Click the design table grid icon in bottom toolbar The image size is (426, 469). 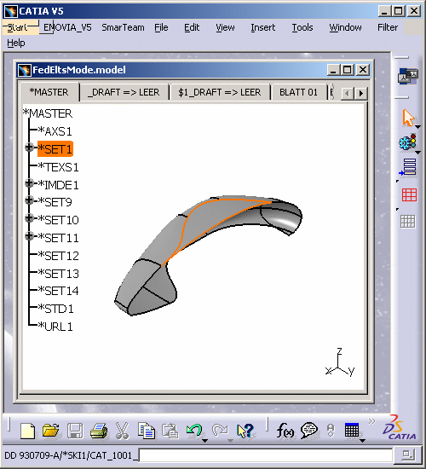point(352,431)
